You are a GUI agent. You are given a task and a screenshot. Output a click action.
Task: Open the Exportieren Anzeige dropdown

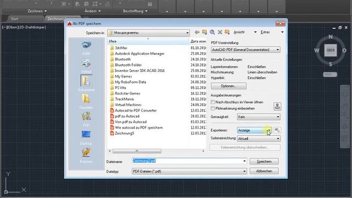(x=254, y=130)
